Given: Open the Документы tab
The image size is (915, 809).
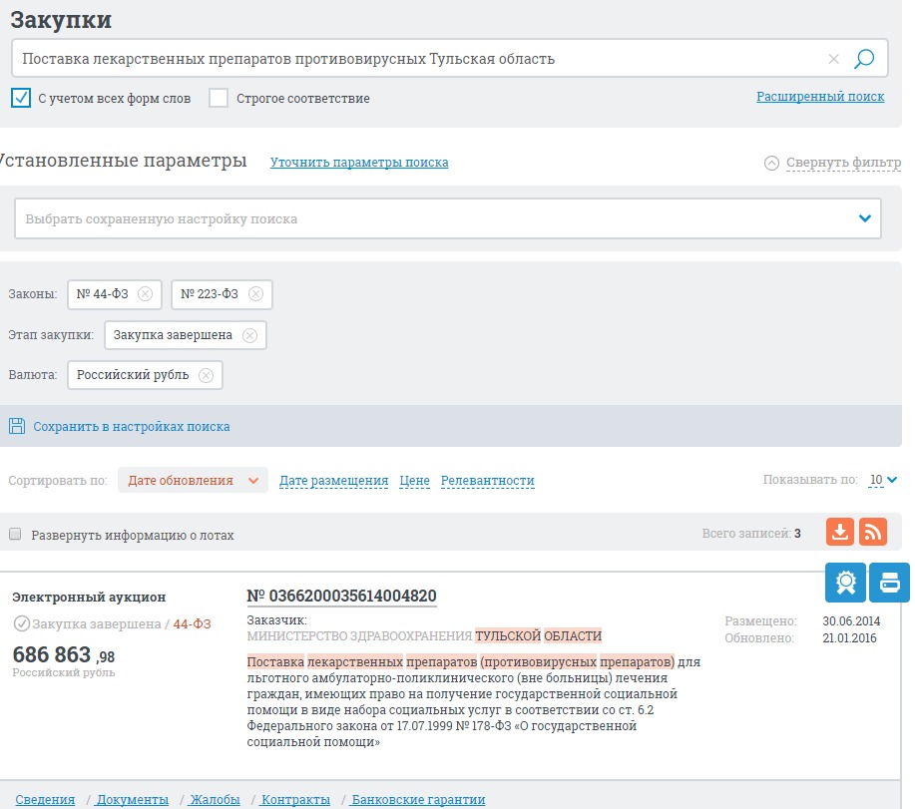Looking at the screenshot, I should click(132, 799).
